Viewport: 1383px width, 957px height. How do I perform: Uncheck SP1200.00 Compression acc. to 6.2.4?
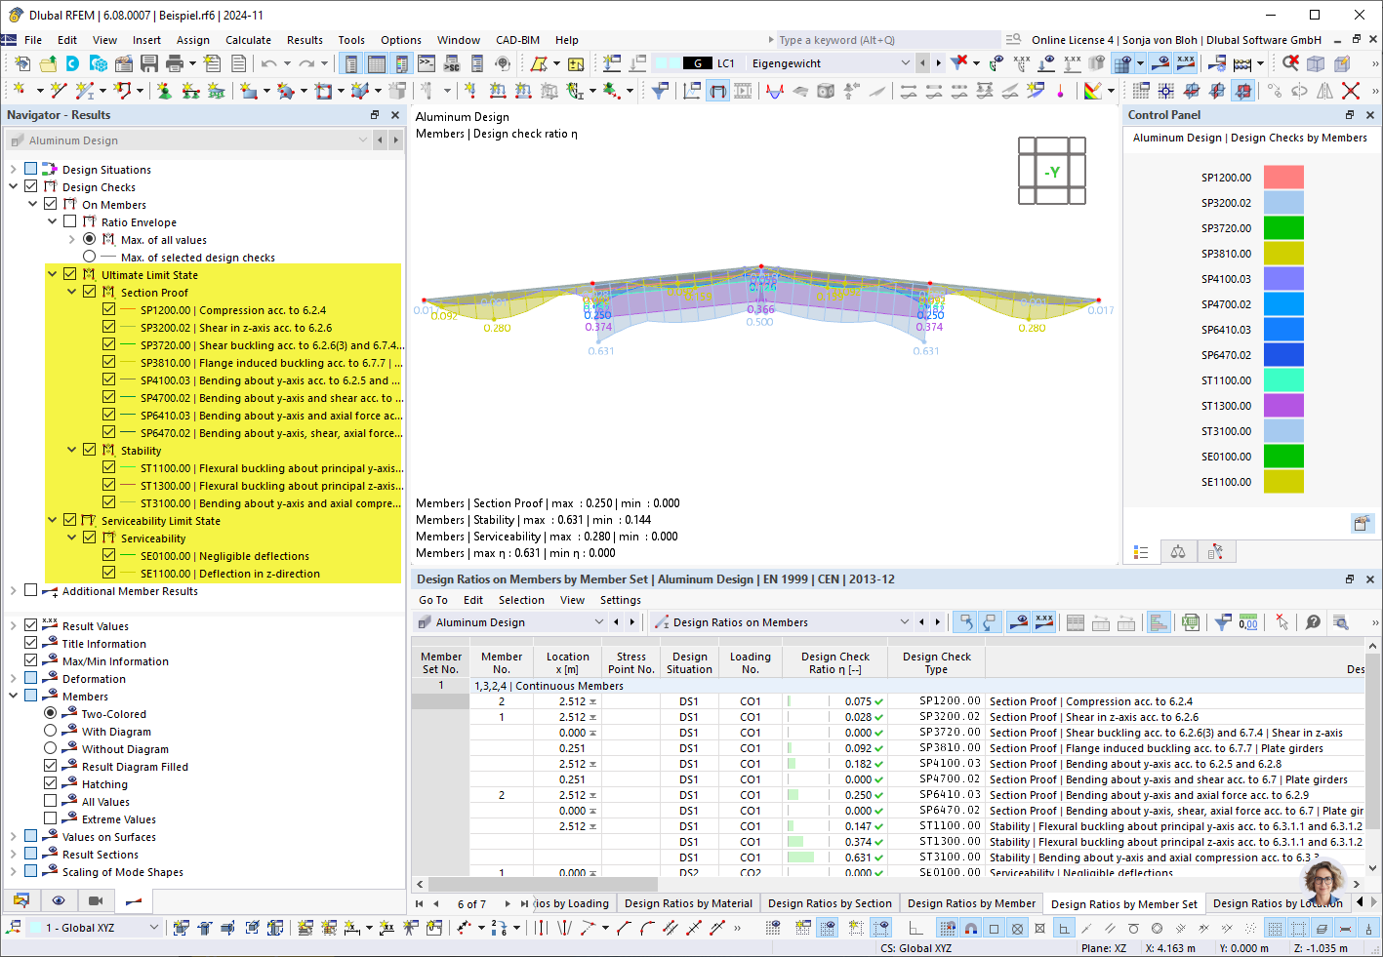pos(108,309)
